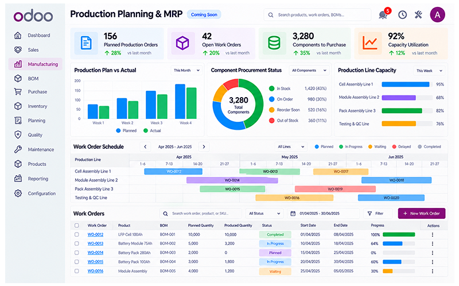Screen dimensions: 459x286
Task: Click the Cell Assembly Line 1 capacity bar
Action: click(x=407, y=84)
